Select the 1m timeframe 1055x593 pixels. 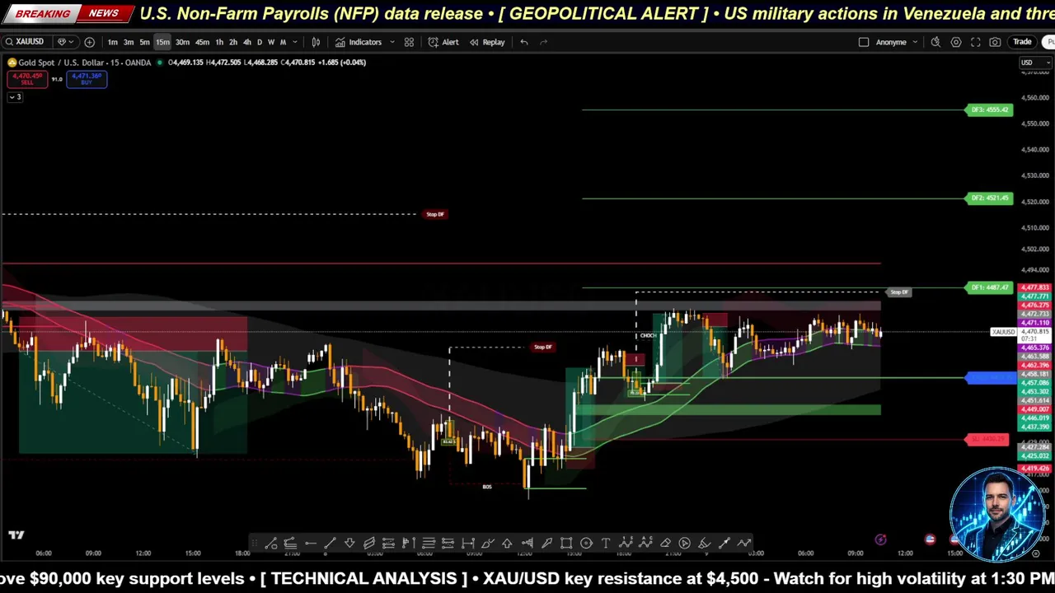[113, 42]
